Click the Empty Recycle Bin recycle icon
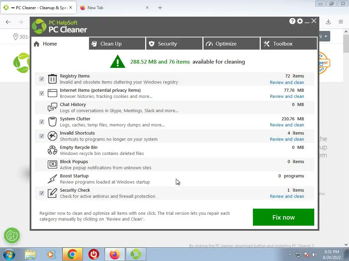 coord(52,150)
